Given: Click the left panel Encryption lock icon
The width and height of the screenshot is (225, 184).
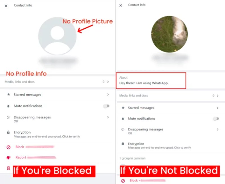Looking at the screenshot, I should coord(8,132).
